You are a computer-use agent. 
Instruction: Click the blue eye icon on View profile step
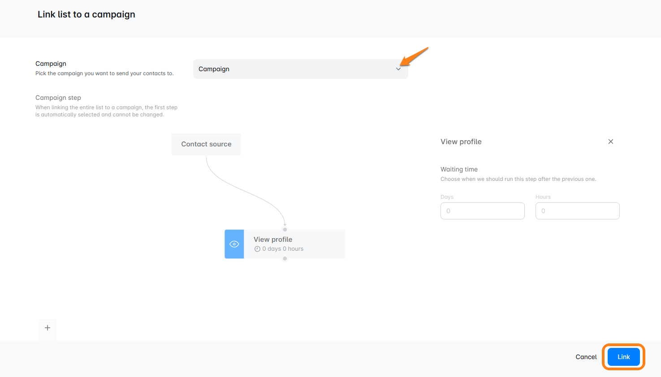[234, 244]
